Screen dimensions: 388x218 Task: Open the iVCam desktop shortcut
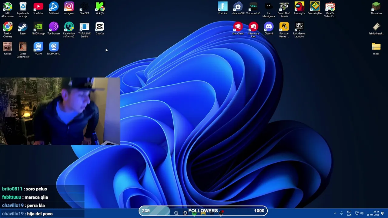click(x=38, y=48)
